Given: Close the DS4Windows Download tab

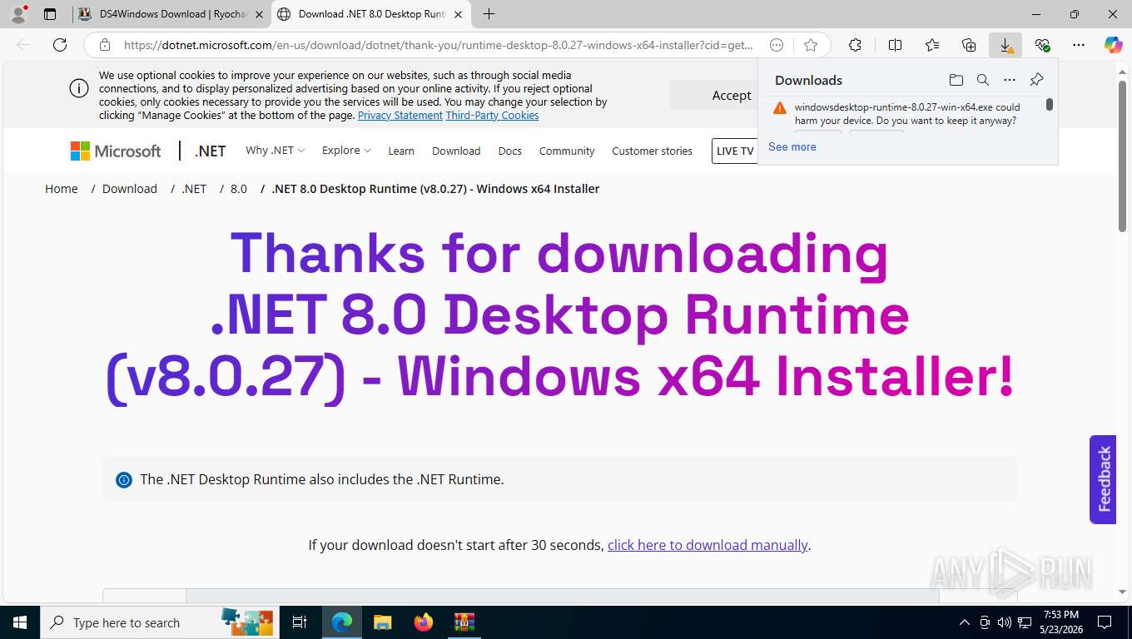Looking at the screenshot, I should [x=259, y=14].
